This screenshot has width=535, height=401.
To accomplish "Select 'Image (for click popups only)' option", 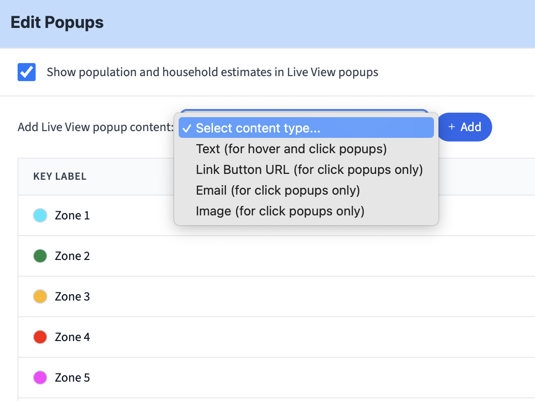I will pos(280,211).
